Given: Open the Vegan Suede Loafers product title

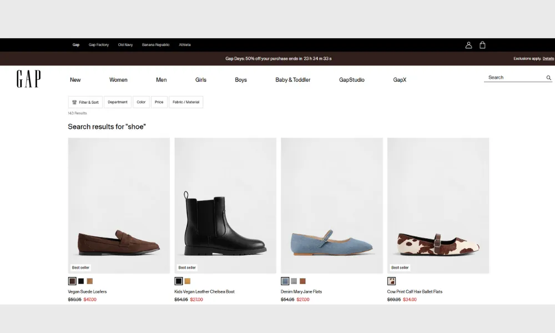Looking at the screenshot, I should click(x=87, y=291).
